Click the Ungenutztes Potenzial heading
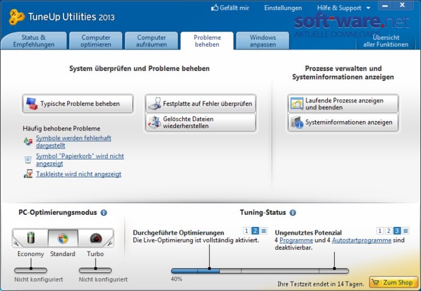This screenshot has height=291, width=421. [x=308, y=233]
